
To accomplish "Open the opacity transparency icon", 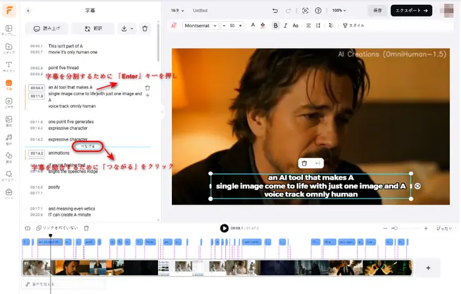I will tap(331, 26).
